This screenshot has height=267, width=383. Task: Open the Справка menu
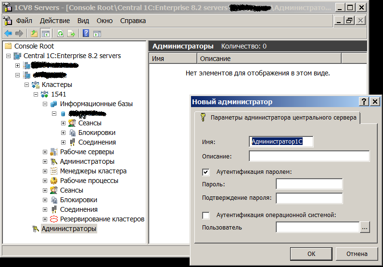coord(133,21)
